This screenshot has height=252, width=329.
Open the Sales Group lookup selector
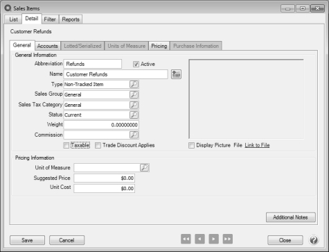pyautogui.click(x=134, y=94)
